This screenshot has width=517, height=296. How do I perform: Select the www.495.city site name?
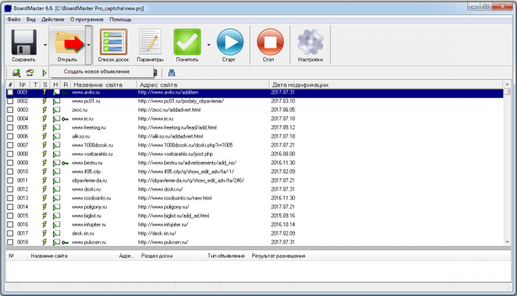tap(86, 171)
